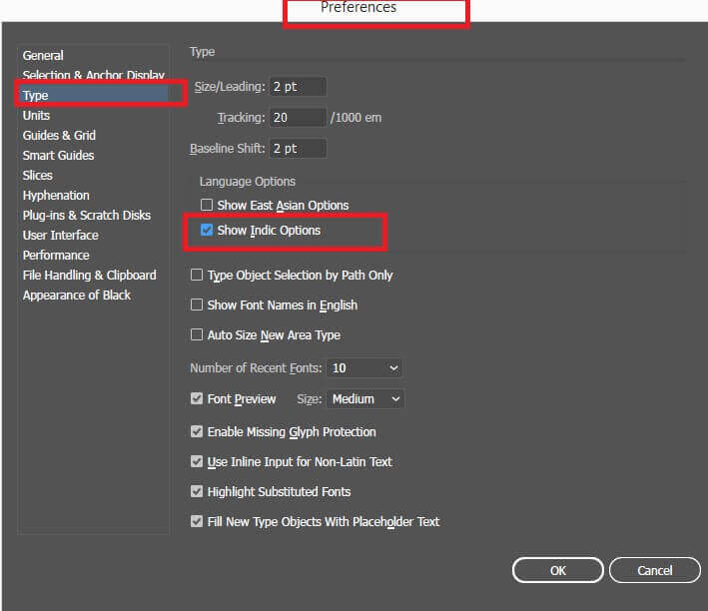Cancel the Preferences dialog
This screenshot has height=611, width=708.
(655, 570)
